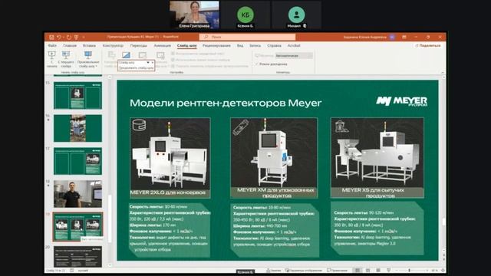Click Параметры отображения in status bar
This screenshot has width=491, height=276.
pyautogui.click(x=304, y=270)
